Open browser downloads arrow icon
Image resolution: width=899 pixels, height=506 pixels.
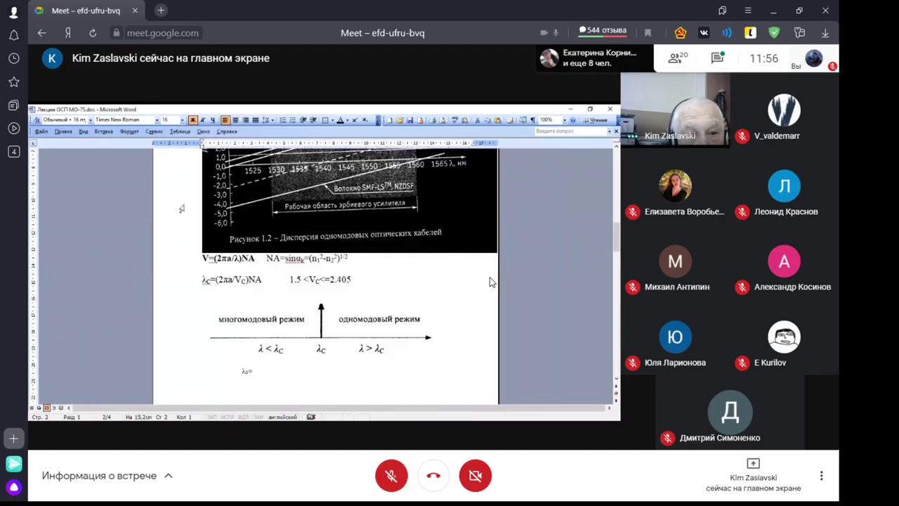(825, 33)
